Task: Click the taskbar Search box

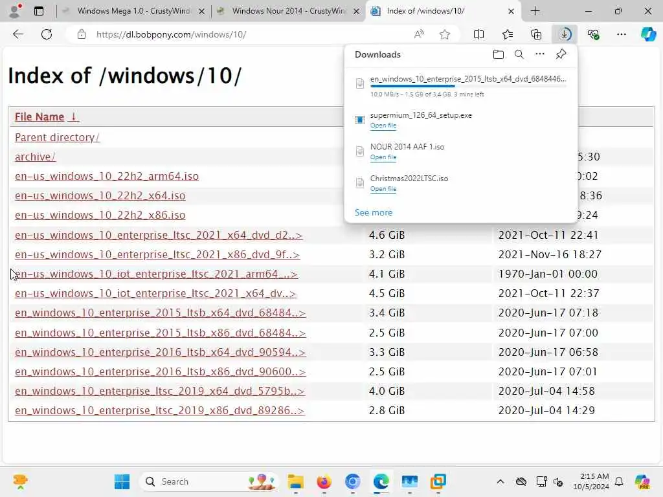Action: tap(209, 481)
